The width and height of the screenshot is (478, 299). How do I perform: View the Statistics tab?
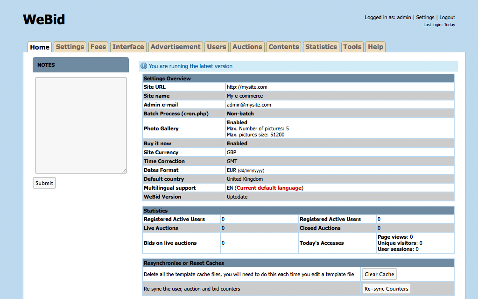pyautogui.click(x=321, y=47)
